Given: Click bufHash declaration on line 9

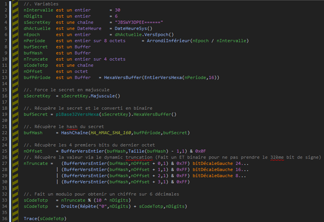Looking at the screenshot, I should (x=33, y=53).
